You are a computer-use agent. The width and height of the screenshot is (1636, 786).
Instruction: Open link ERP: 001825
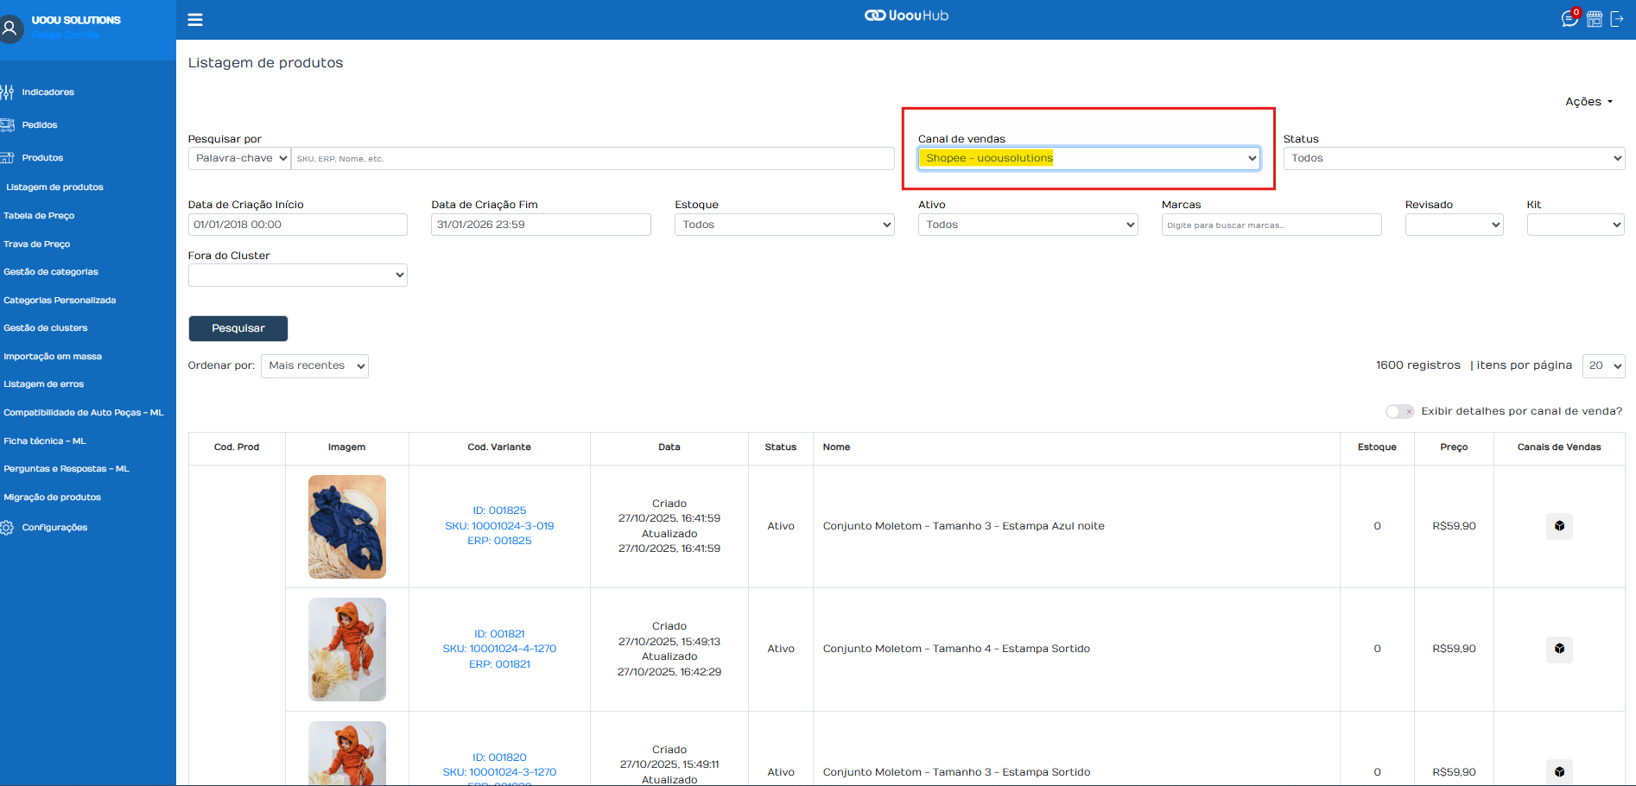[499, 541]
